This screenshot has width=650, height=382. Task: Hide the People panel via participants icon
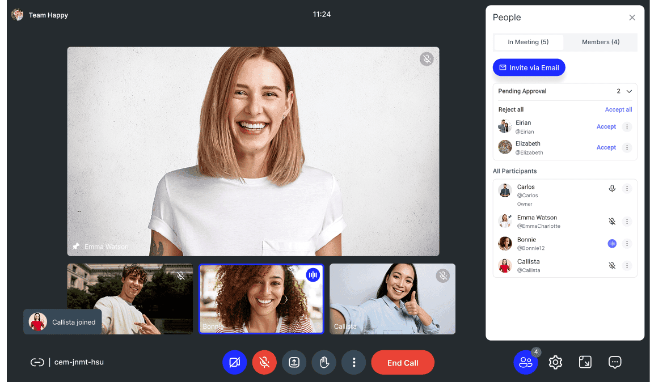525,362
